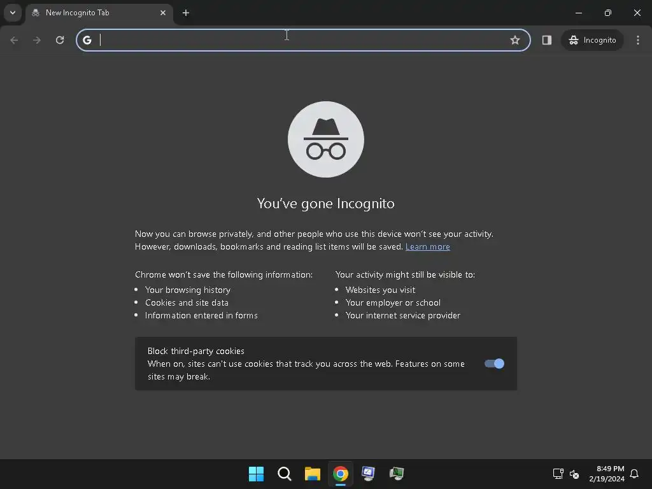Open the blue monitor app in the taskbar

pos(369,474)
